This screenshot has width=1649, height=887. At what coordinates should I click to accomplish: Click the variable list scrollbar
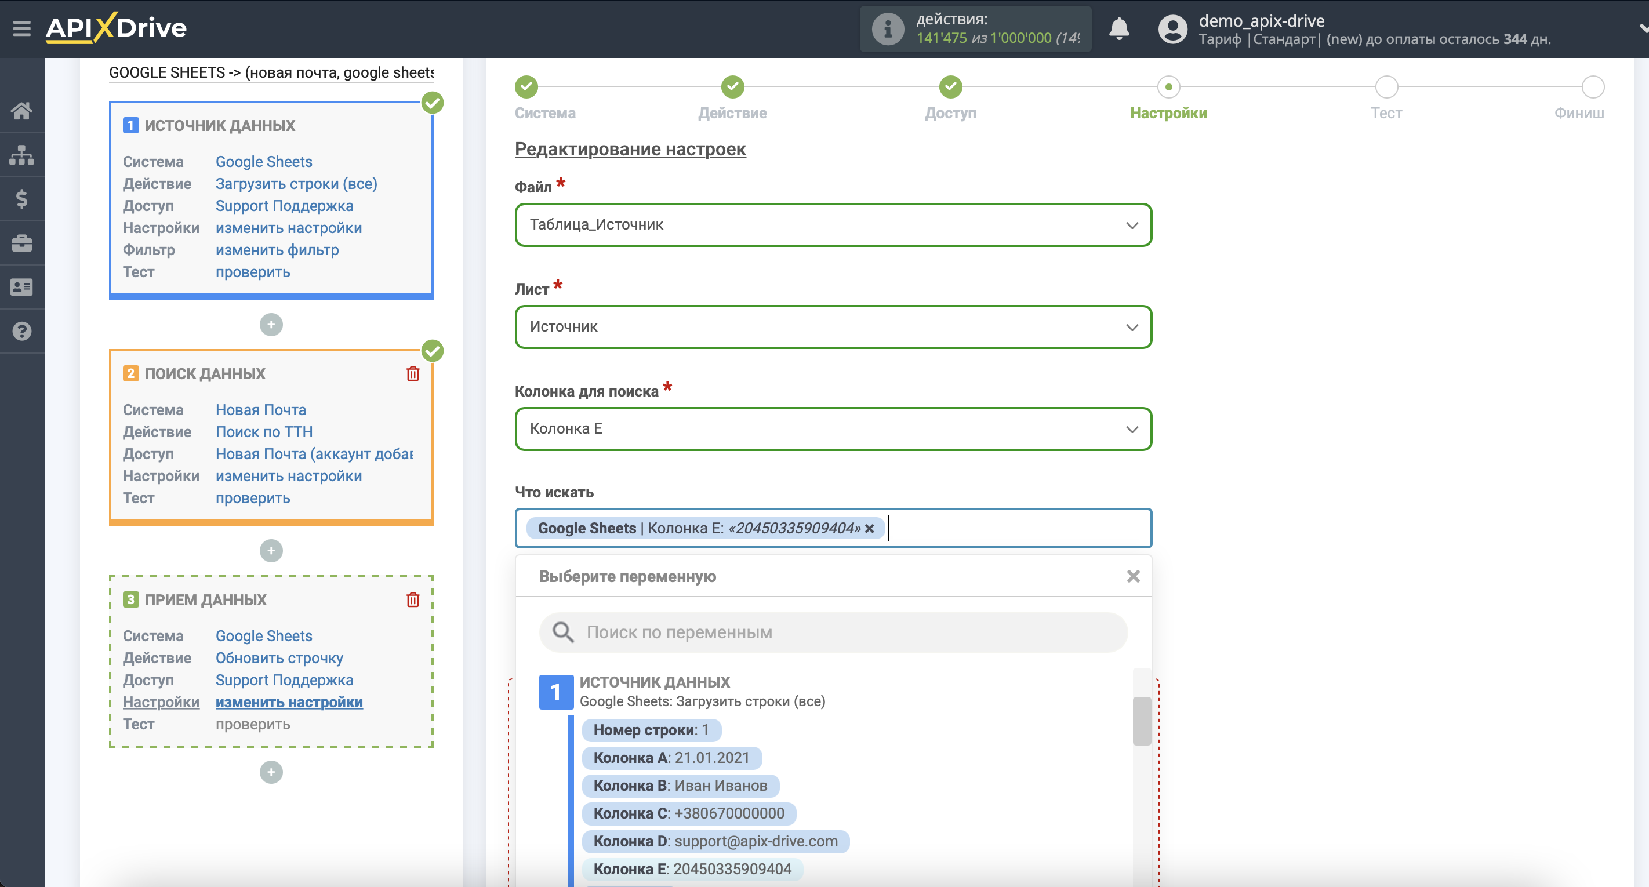click(x=1141, y=721)
